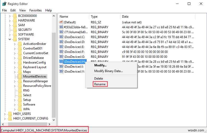
Task: Click the Computer\HKEY_LOCAL_MACHINE\SYSTEM\MountedDevices status bar path
Action: [44, 130]
